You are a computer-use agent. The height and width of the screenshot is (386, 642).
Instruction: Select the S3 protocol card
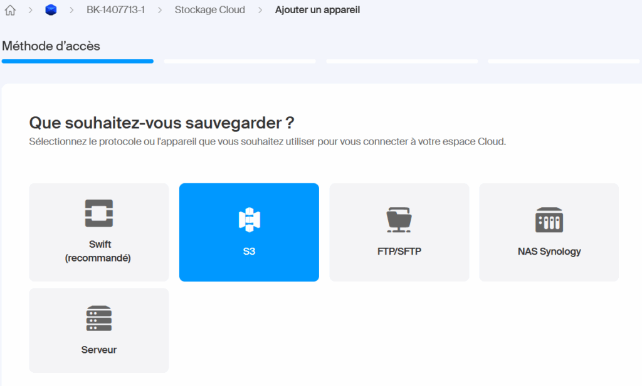point(249,232)
